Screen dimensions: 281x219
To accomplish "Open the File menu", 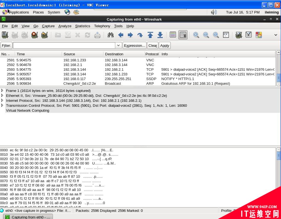I will click(5, 26).
